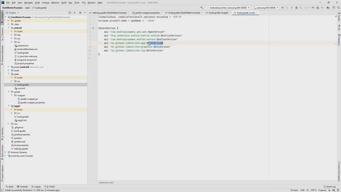Viewport: 341px width, 192px height.
Task: Click the Project Structure icon in toolbar
Action: [x=328, y=7]
